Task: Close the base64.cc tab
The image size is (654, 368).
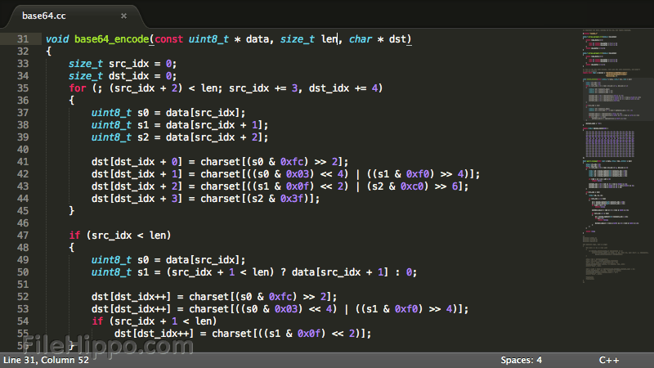Action: pyautogui.click(x=123, y=16)
